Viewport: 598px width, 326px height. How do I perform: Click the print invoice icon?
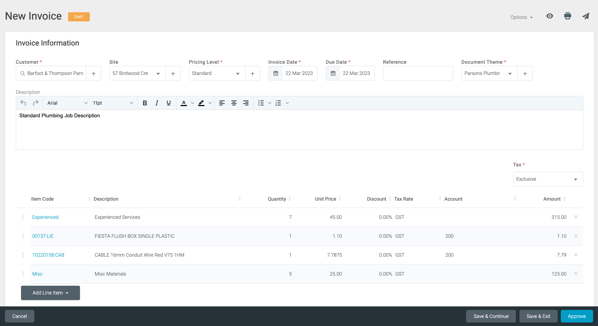pyautogui.click(x=567, y=16)
